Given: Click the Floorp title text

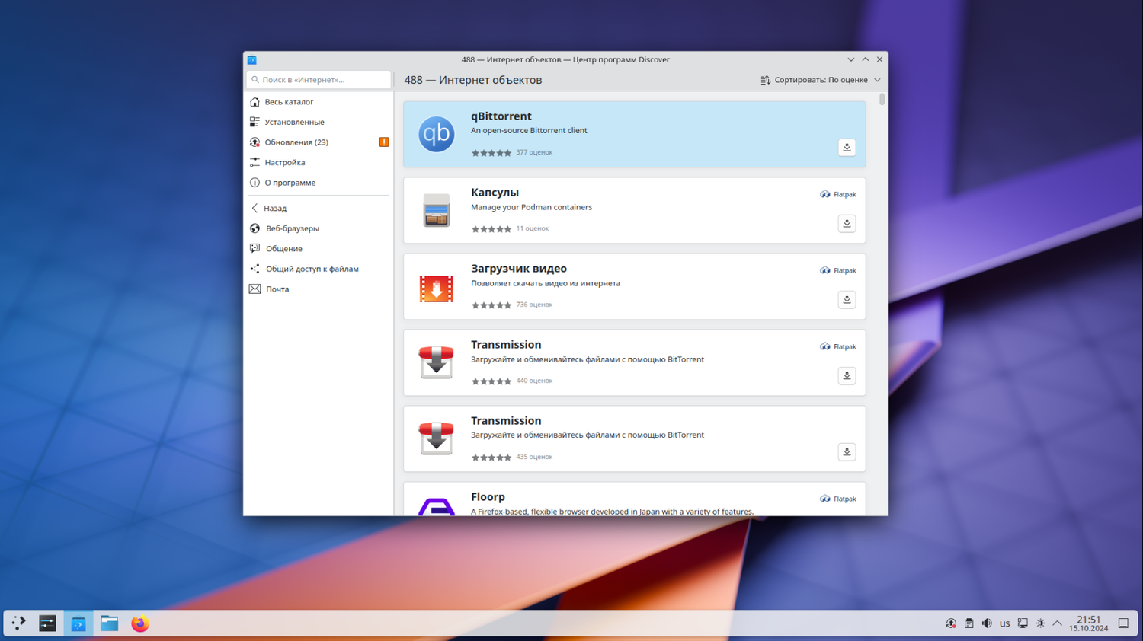Looking at the screenshot, I should click(x=488, y=497).
